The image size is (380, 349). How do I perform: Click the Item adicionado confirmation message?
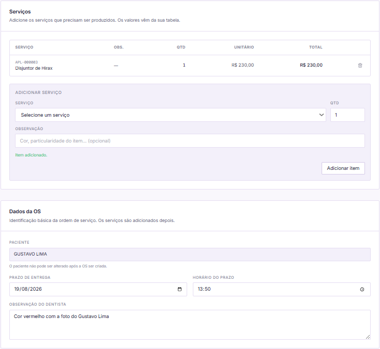31,155
